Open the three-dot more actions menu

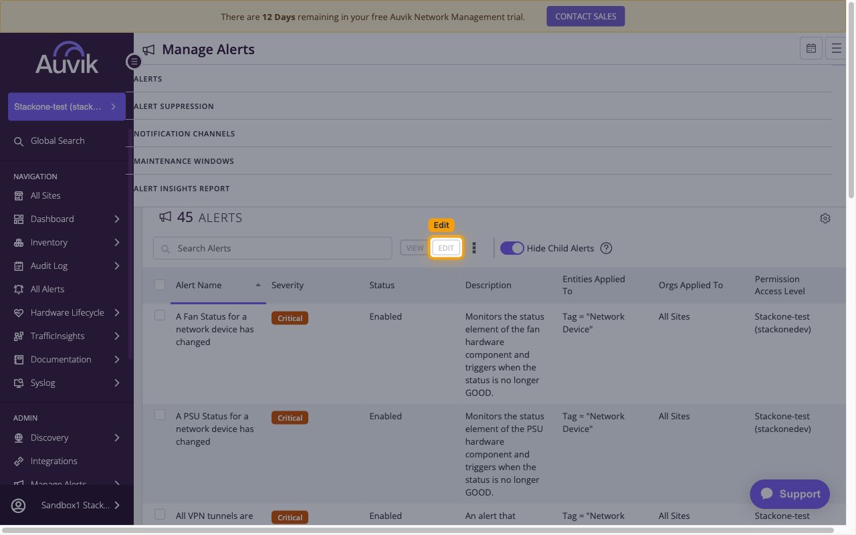474,248
